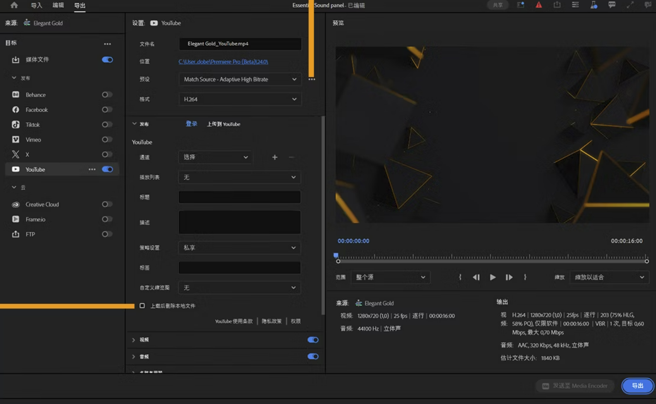The image size is (656, 404).
Task: Check the 上载后删除本地文件 checkbox
Action: coord(142,306)
